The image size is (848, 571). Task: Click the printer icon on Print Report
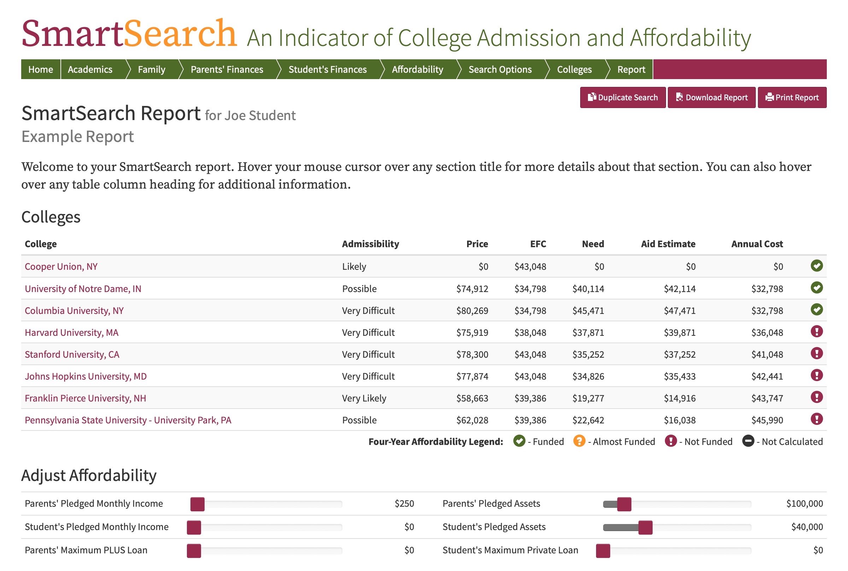coord(769,97)
